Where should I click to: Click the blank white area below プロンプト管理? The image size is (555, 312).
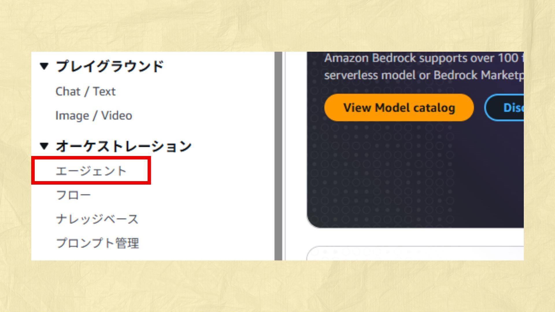click(153, 255)
